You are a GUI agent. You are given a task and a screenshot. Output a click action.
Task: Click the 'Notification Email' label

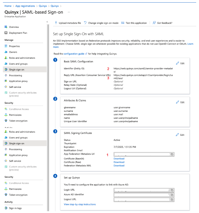[73, 150]
